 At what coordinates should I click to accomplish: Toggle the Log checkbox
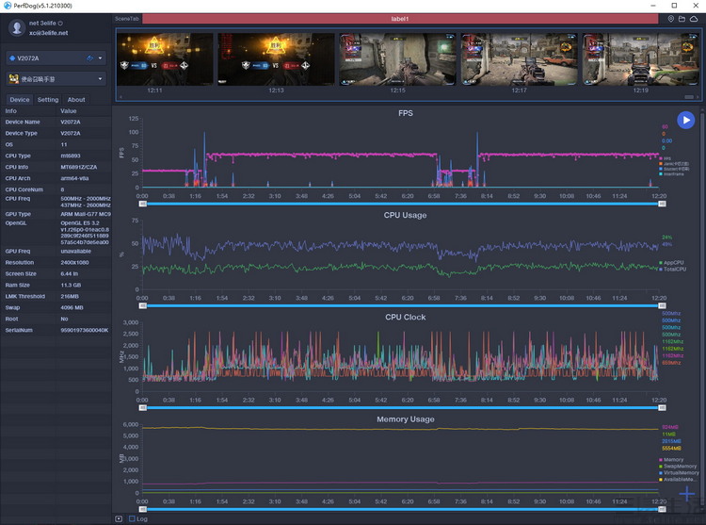coord(132,518)
